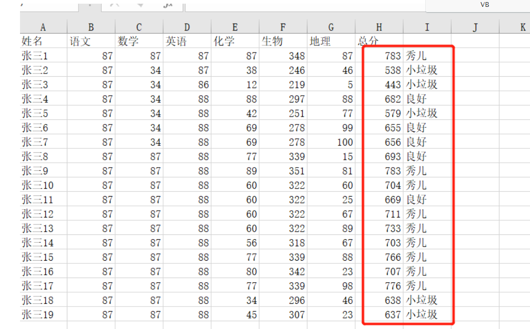
Task: Select 小垃圾 rating in 张三2 row
Action: tap(427, 70)
